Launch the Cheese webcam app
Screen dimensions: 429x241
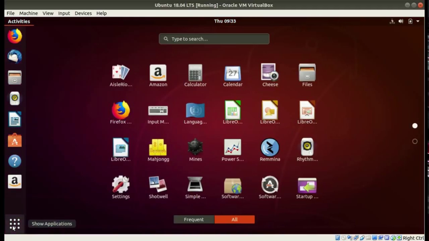pos(270,76)
